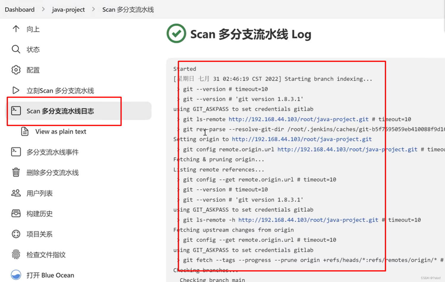Click the inbox icon beside 构建历史
This screenshot has width=445, height=282.
click(16, 213)
